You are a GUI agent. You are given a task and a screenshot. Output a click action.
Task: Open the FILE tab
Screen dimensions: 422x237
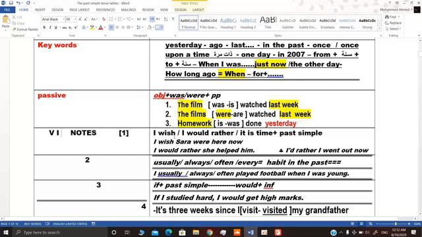click(x=7, y=10)
